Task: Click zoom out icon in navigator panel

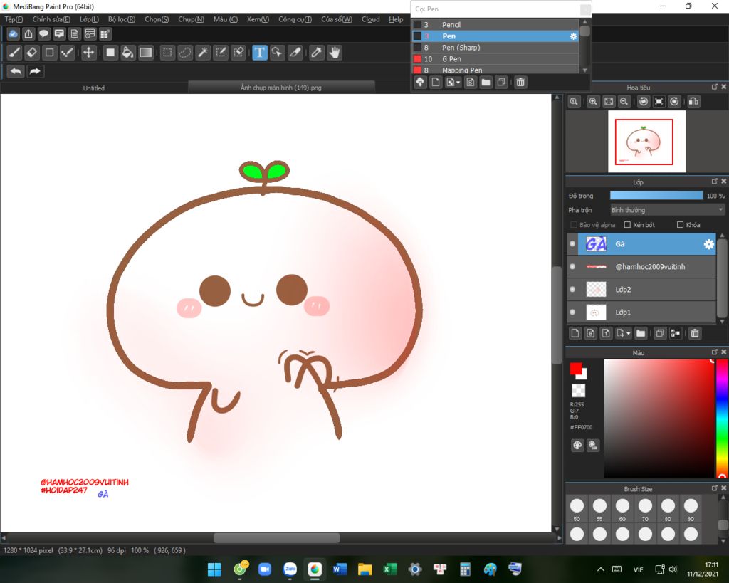Action: click(624, 101)
